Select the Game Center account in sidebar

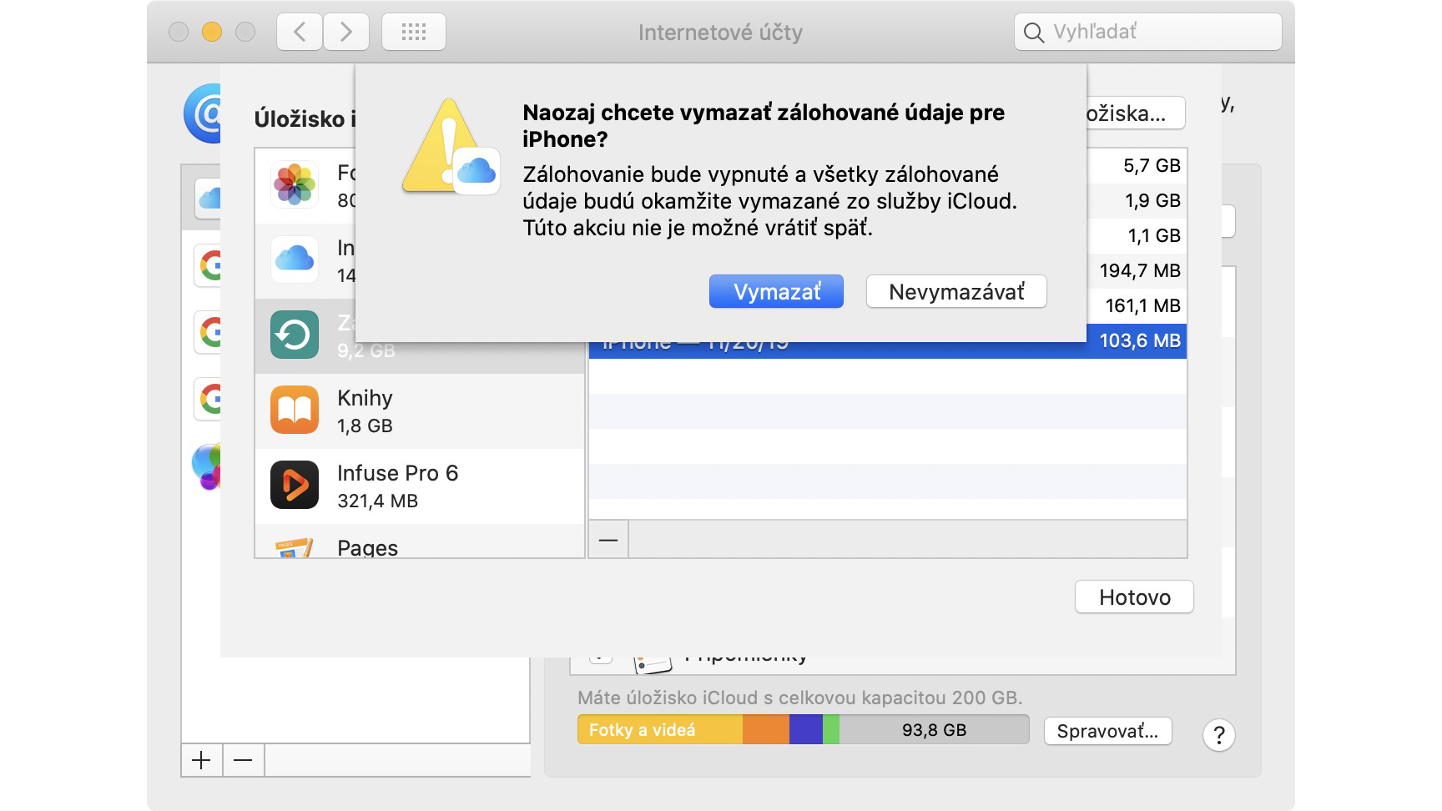click(207, 466)
